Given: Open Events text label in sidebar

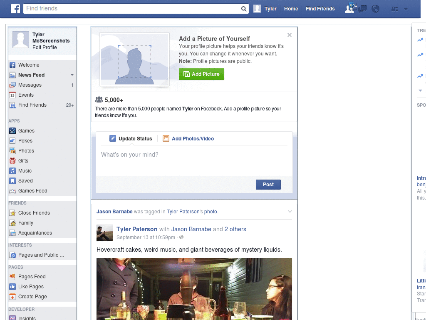Looking at the screenshot, I should tap(26, 95).
